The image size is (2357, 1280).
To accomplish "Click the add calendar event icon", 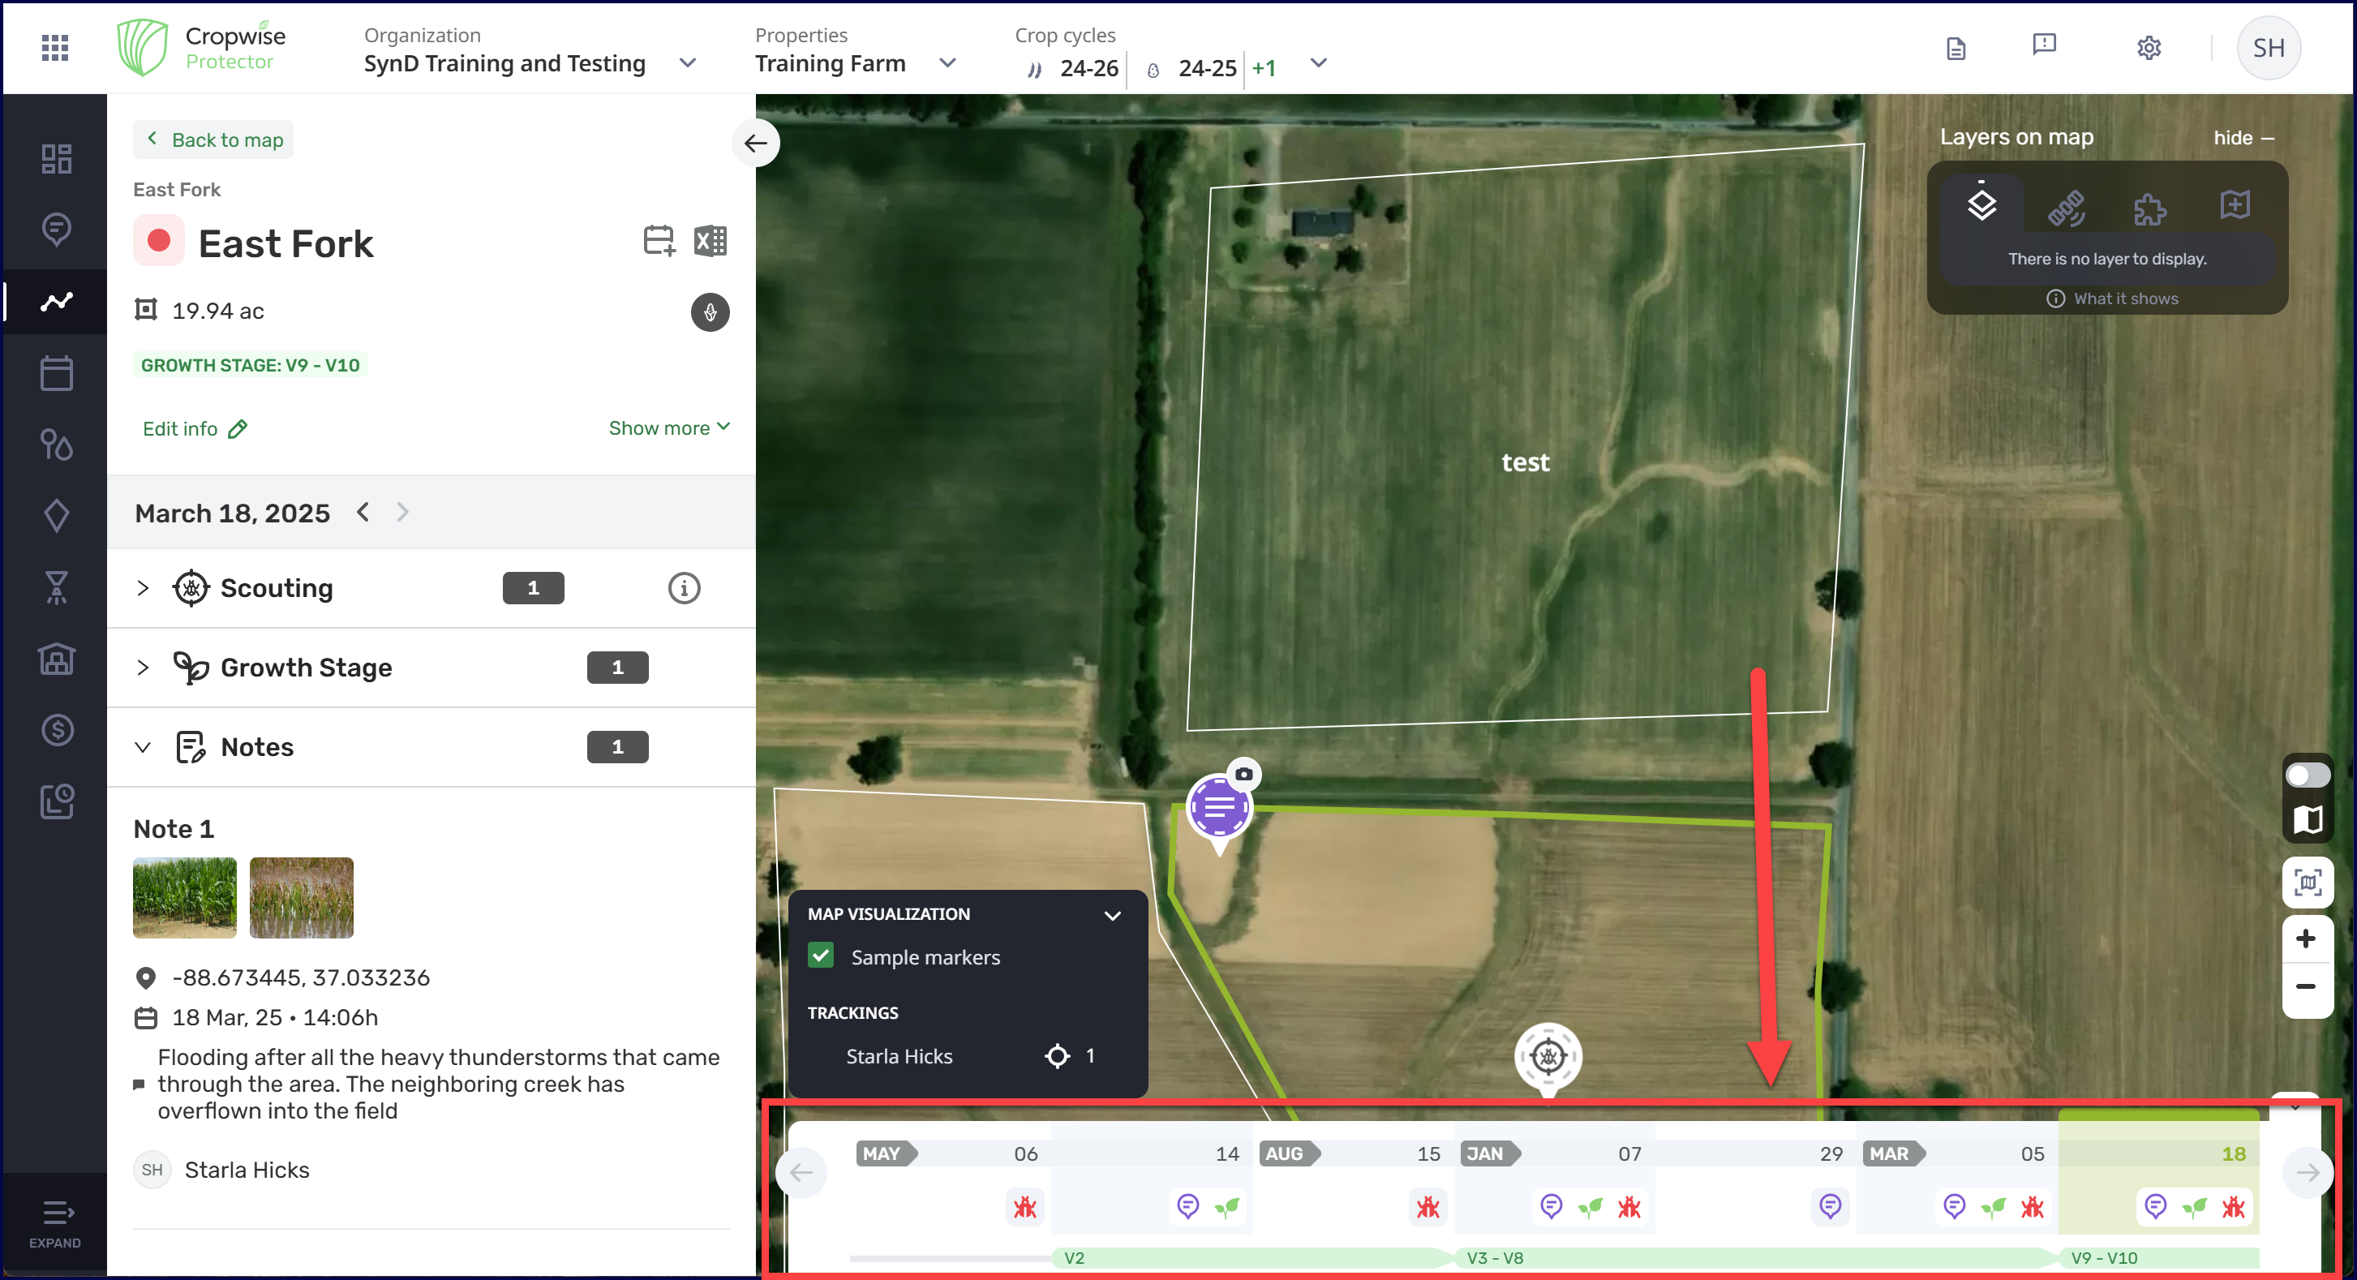I will [x=658, y=242].
